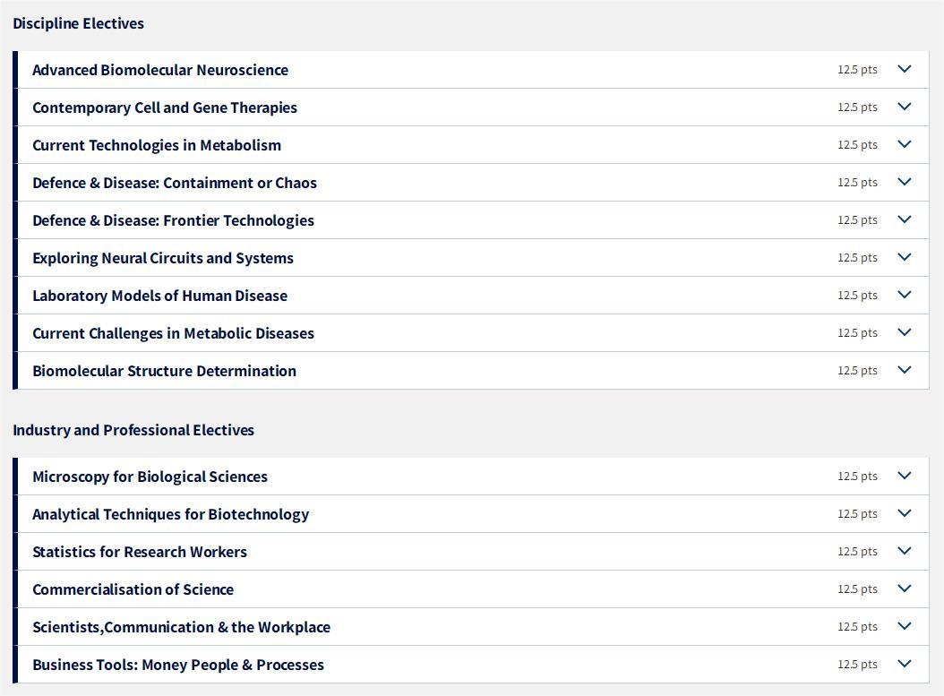Expand the Advanced Biomolecular Neuroscience chevron

(x=905, y=69)
